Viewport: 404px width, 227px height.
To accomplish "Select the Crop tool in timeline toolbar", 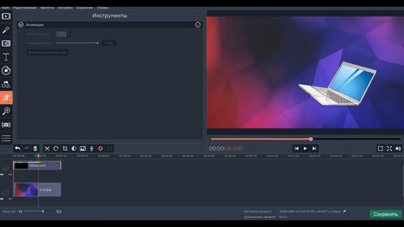I will pos(65,149).
